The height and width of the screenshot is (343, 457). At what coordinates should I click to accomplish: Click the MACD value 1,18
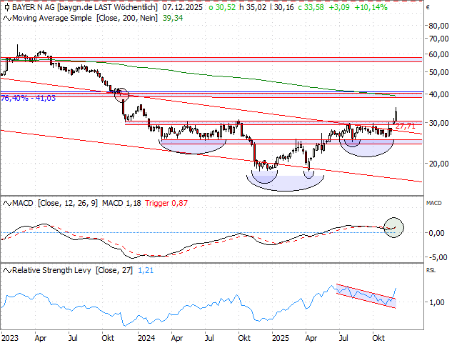121,203
